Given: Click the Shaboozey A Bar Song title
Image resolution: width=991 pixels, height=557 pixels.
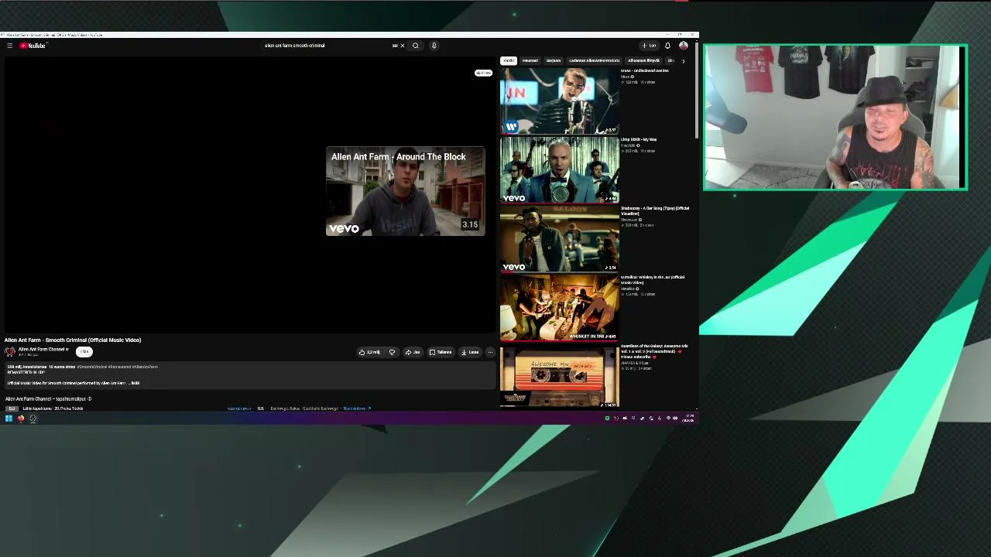Looking at the screenshot, I should [x=655, y=210].
